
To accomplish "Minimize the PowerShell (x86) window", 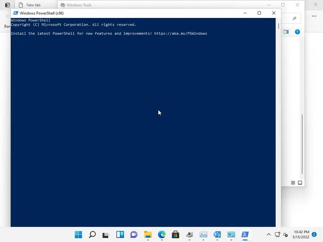I will point(245,13).
